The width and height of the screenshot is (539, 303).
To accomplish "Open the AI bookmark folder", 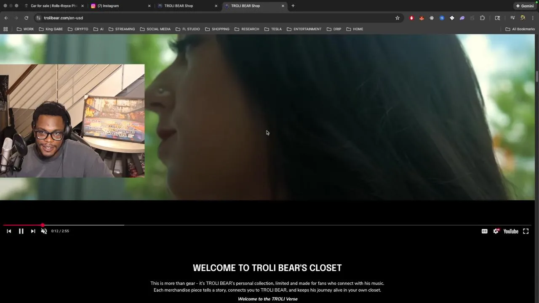I will click(99, 29).
